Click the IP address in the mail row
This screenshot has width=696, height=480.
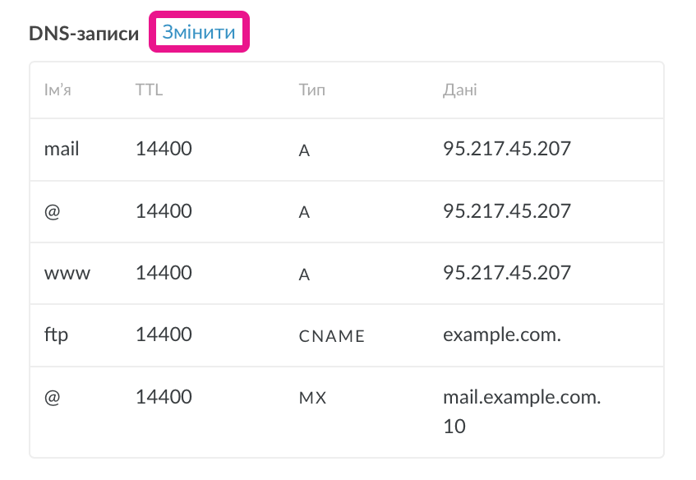click(x=506, y=149)
